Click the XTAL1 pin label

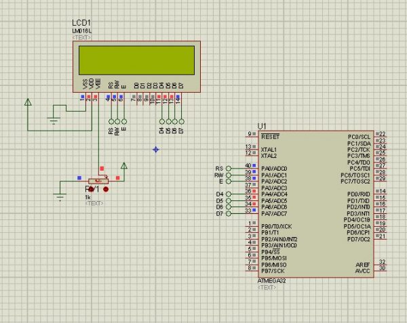[x=269, y=150]
